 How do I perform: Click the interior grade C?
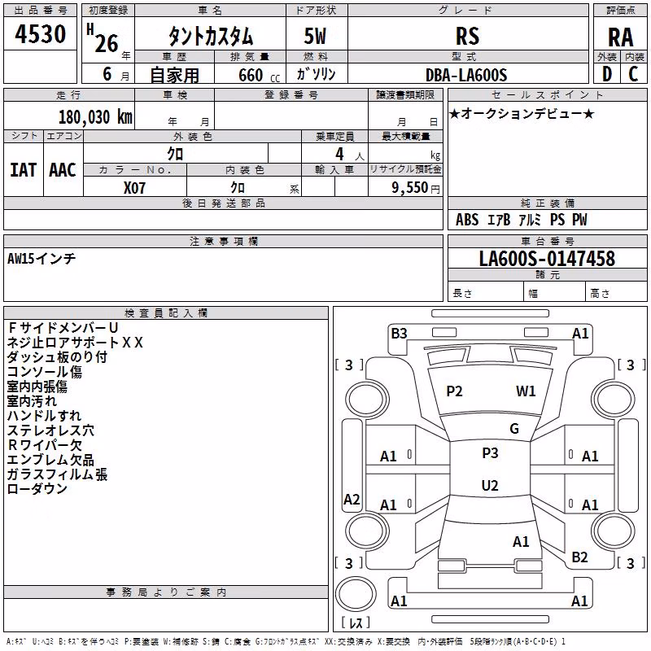point(634,74)
